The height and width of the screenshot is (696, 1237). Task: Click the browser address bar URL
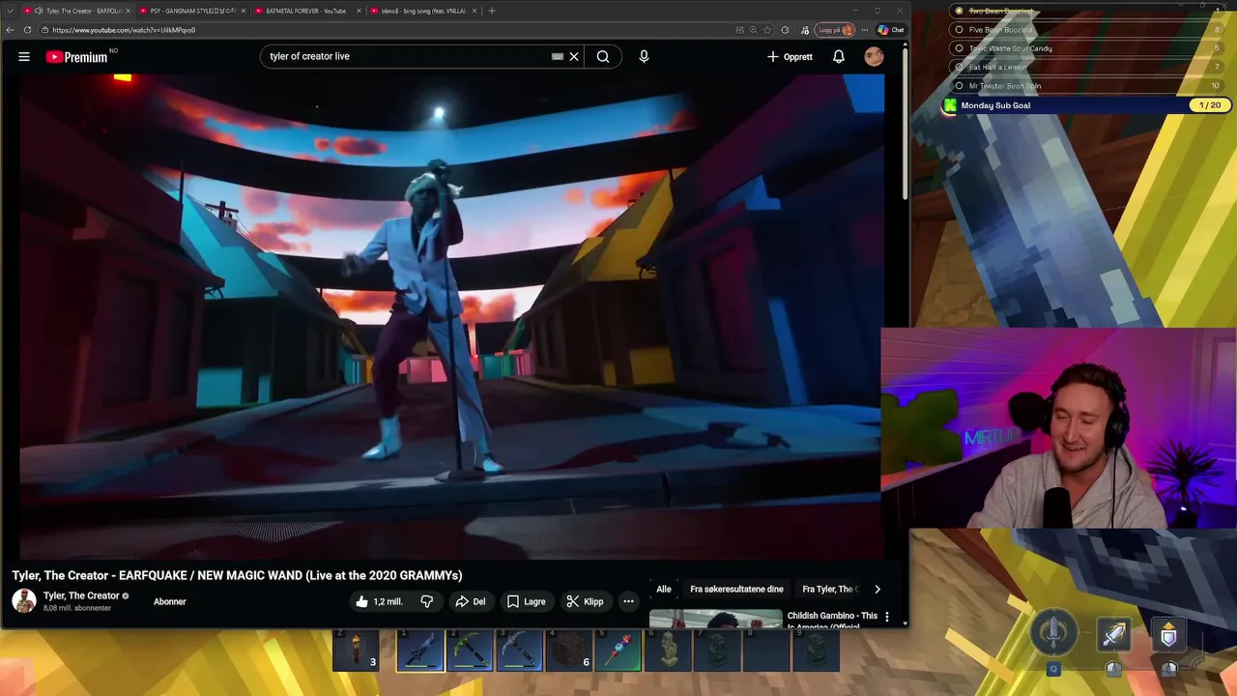click(124, 30)
